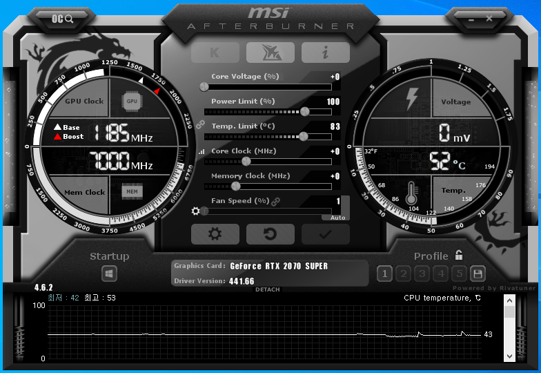Apply settings with the checkmark button
541x373 pixels.
326,234
